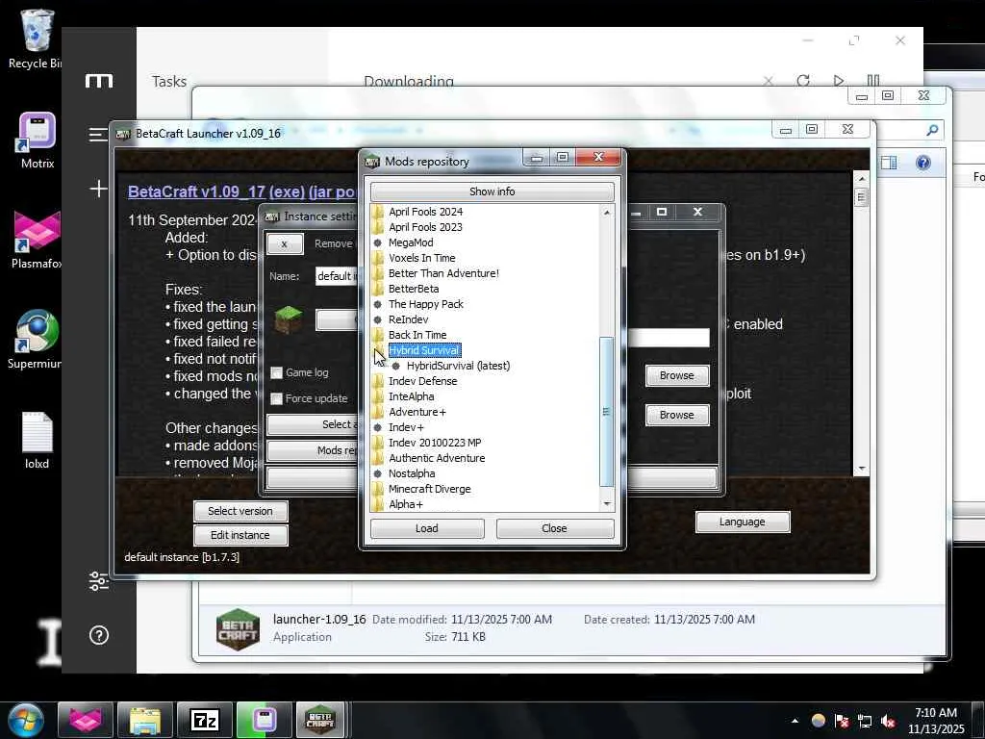This screenshot has width=985, height=739.
Task: Select the Nostalpha mod entry
Action: (x=412, y=473)
